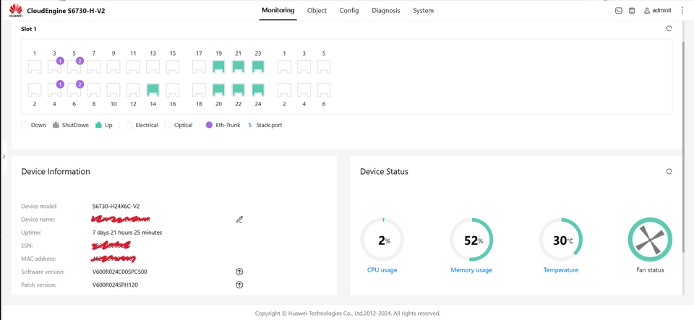Click the ShutDown legend entry
The image size is (694, 320).
[70, 125]
